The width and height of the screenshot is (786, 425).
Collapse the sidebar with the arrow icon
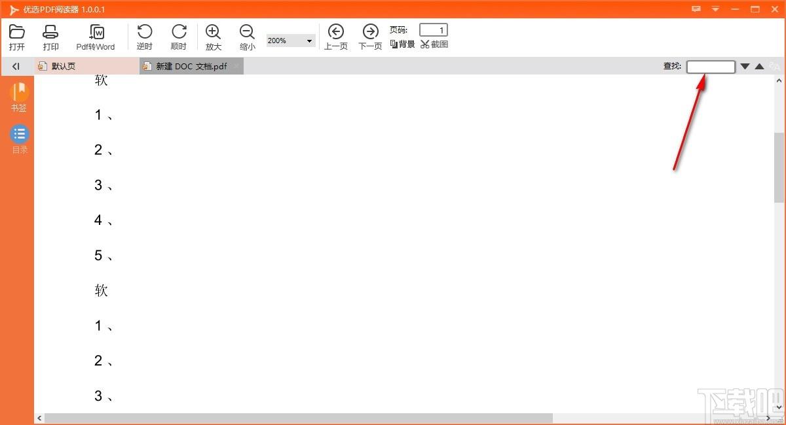pos(16,66)
